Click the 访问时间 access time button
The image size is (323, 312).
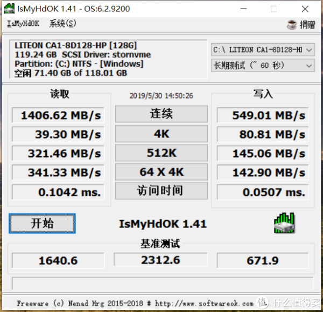[x=161, y=191]
